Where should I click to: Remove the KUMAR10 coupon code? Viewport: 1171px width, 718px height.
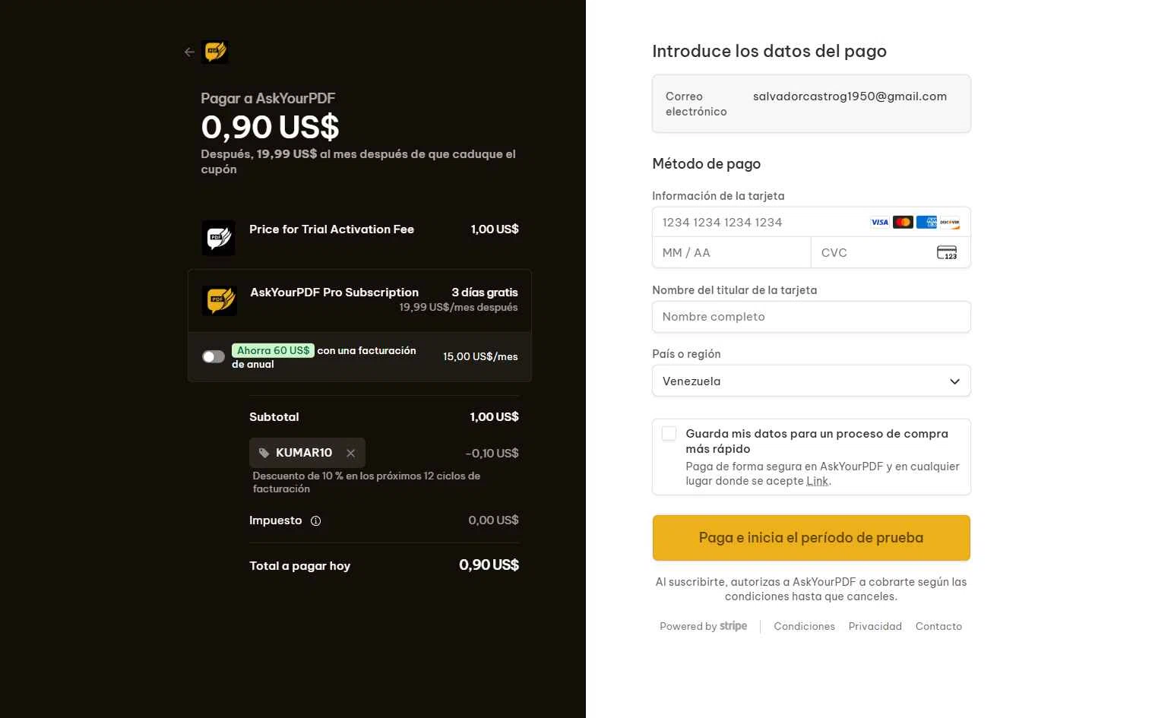tap(350, 453)
